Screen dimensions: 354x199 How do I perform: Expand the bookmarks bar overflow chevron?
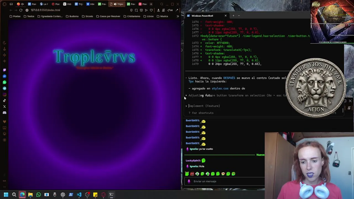pos(178,16)
